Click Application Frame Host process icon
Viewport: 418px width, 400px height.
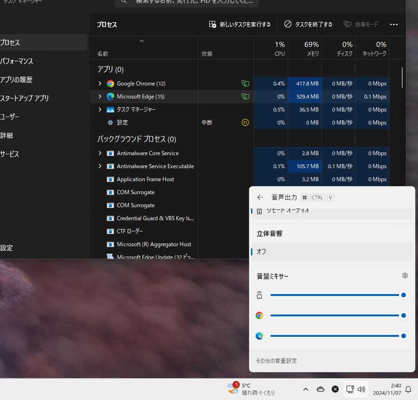coord(110,179)
